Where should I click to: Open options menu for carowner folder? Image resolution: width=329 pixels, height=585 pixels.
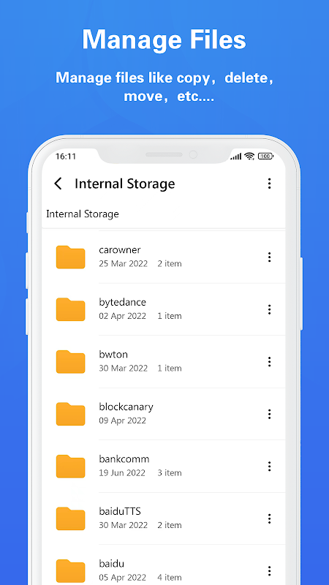[x=269, y=257]
